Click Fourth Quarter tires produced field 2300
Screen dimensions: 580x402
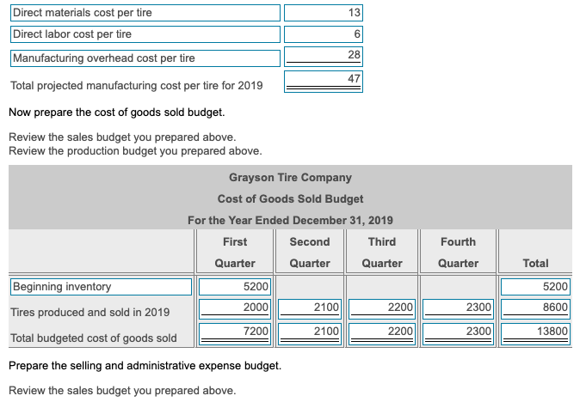click(x=458, y=309)
